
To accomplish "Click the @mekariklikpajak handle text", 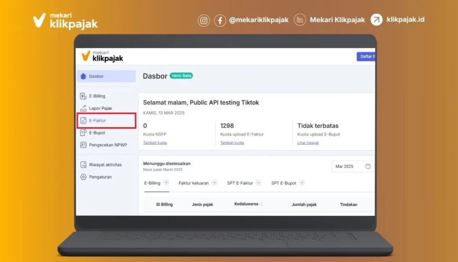I will pyautogui.click(x=259, y=20).
